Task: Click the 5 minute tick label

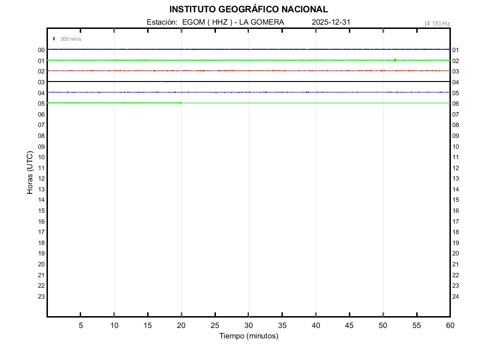Action: tap(81, 326)
